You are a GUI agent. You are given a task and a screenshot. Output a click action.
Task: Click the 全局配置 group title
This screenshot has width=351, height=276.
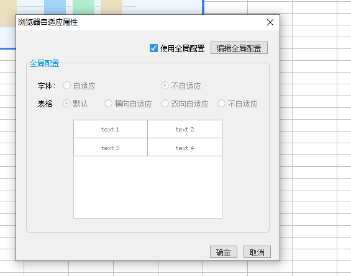pyautogui.click(x=44, y=63)
